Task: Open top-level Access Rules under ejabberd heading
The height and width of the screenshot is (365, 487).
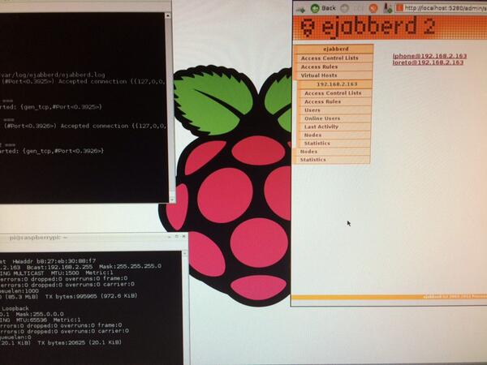Action: [319, 67]
